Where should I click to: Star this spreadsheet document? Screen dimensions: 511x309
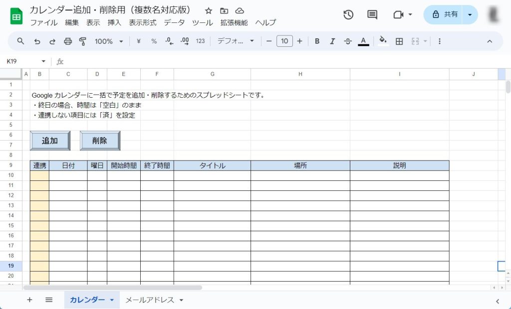pyautogui.click(x=209, y=10)
